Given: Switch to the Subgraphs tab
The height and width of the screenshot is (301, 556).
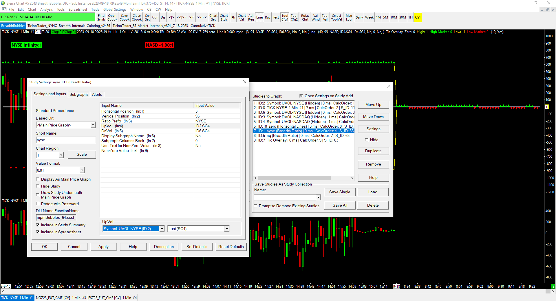Looking at the screenshot, I should tap(79, 94).
